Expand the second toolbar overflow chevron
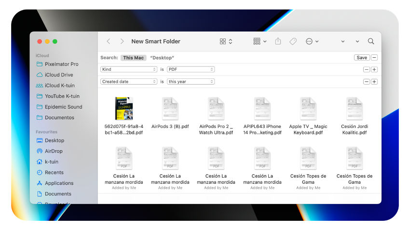This screenshot has width=410, height=230. (357, 41)
